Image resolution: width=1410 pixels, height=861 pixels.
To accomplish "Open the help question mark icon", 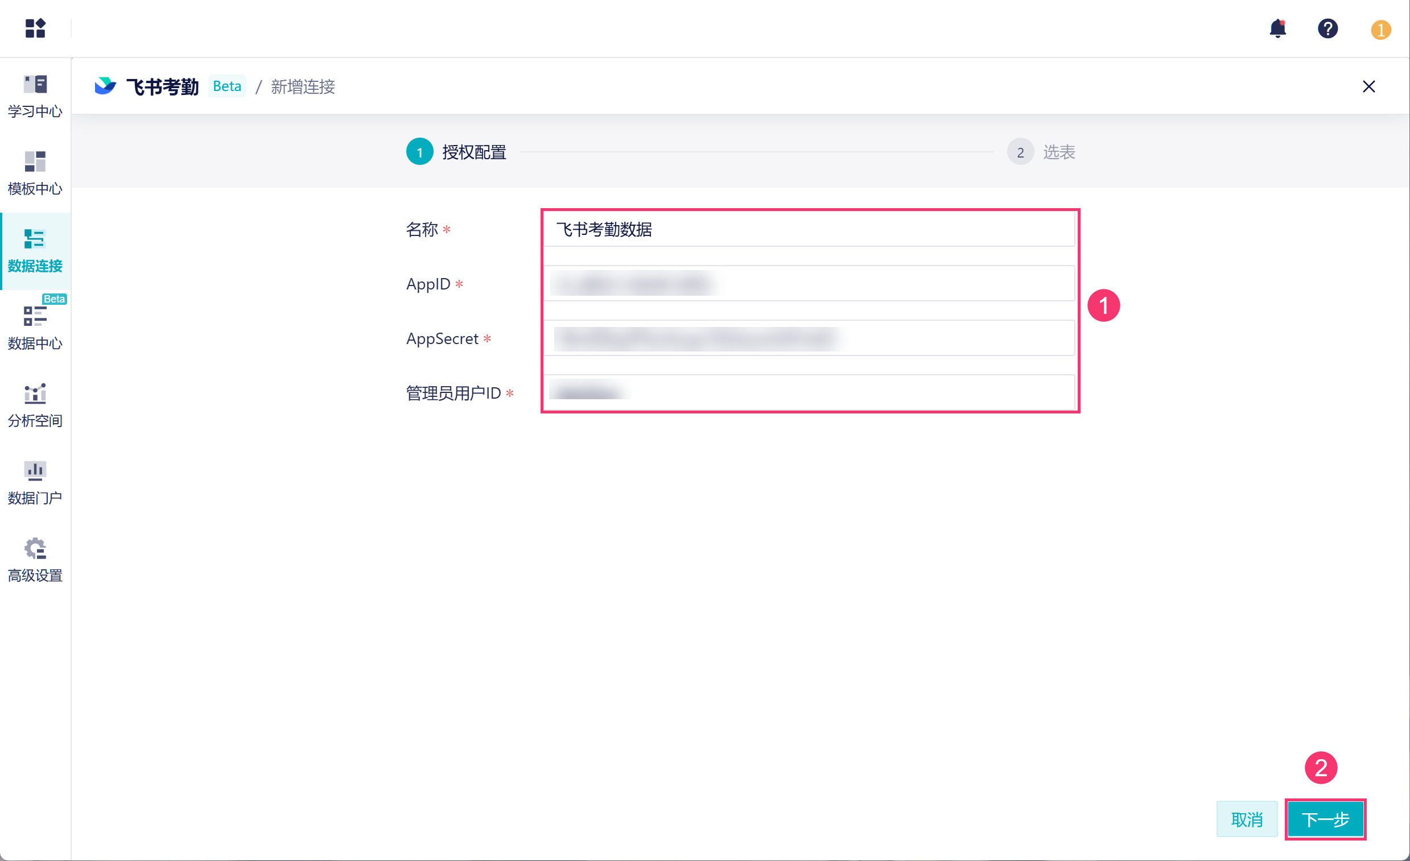I will click(x=1327, y=28).
